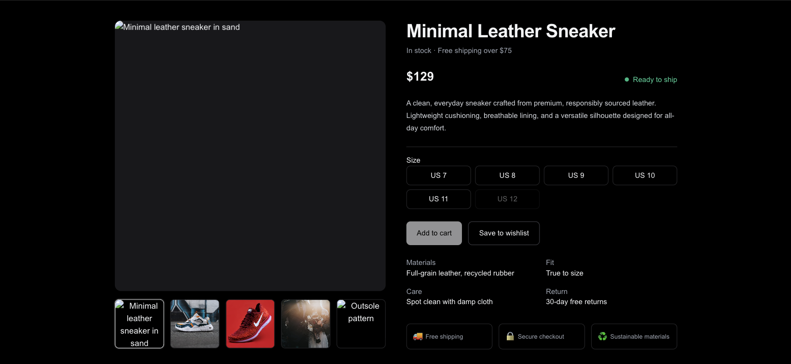Select the red Nike sneaker thumbnail
The height and width of the screenshot is (364, 791).
(250, 324)
